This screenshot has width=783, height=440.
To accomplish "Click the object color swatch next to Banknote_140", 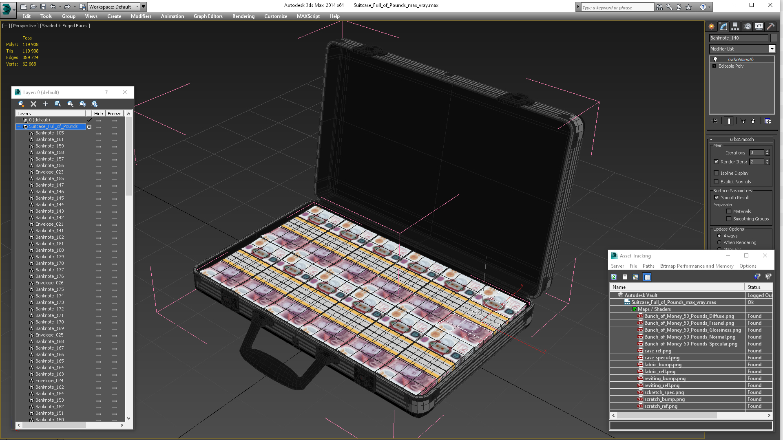I will [774, 38].
